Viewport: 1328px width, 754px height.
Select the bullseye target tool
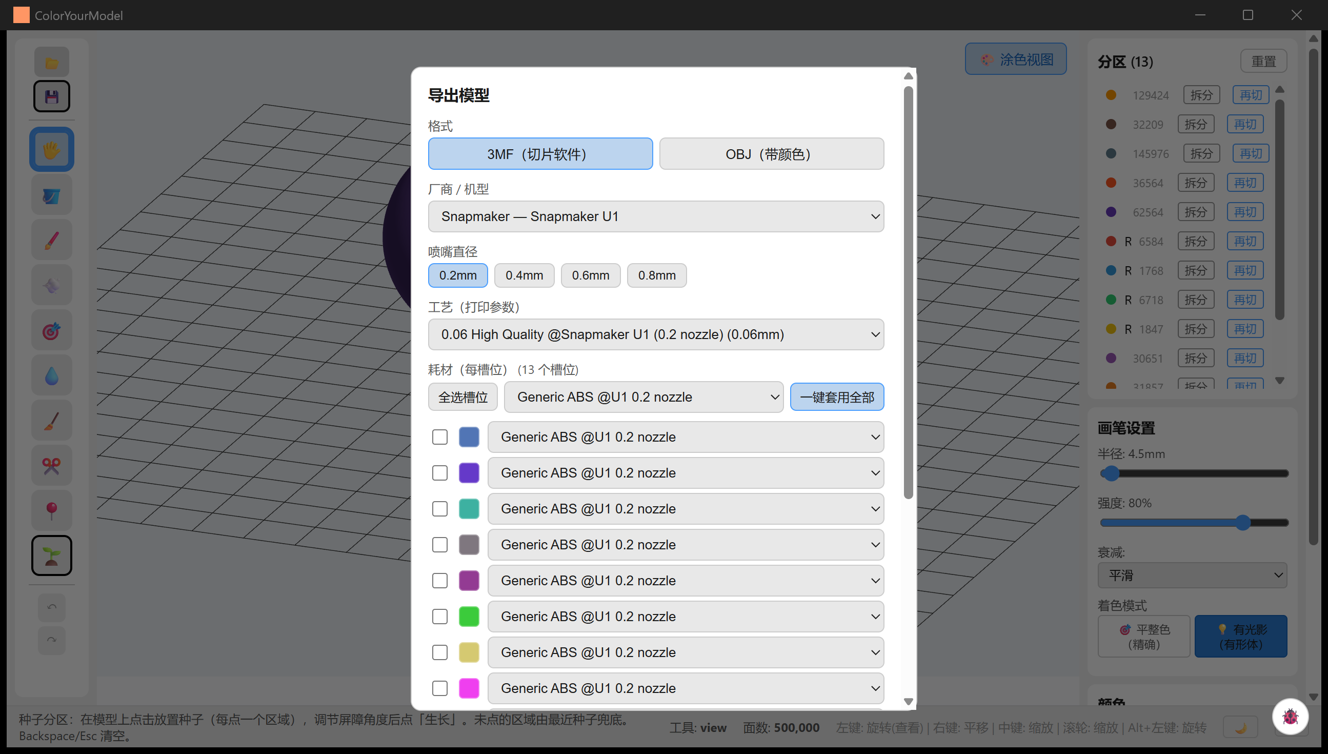(52, 330)
